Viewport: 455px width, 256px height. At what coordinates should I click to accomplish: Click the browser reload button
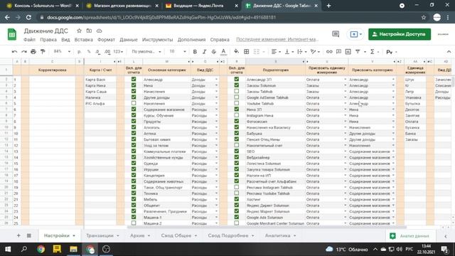[28, 17]
